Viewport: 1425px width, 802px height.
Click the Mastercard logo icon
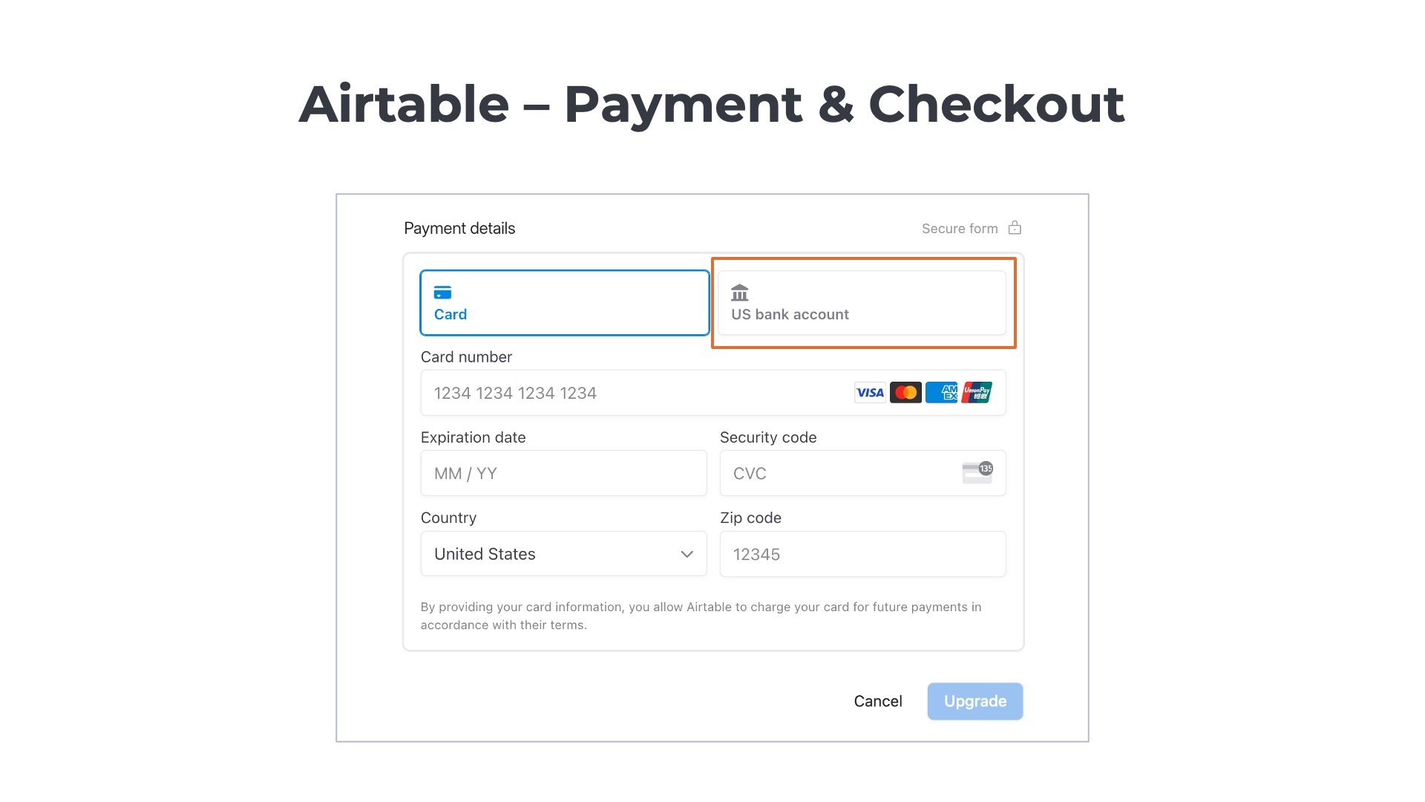tap(905, 392)
